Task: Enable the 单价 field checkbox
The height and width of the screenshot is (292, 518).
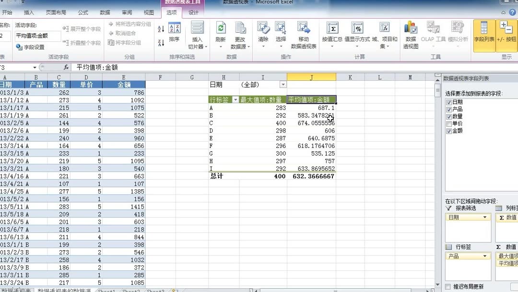Action: [450, 123]
